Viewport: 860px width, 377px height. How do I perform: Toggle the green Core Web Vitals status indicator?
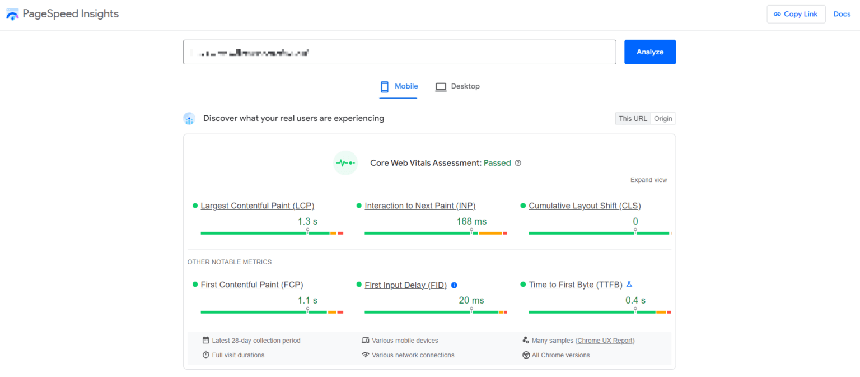click(x=345, y=162)
